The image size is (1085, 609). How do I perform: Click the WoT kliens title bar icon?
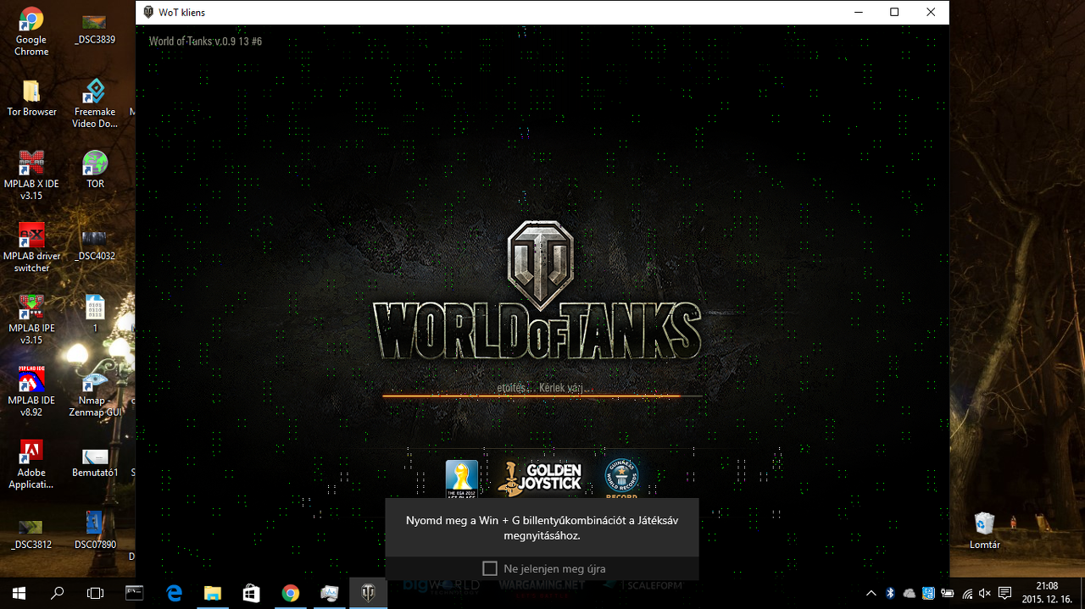point(149,13)
